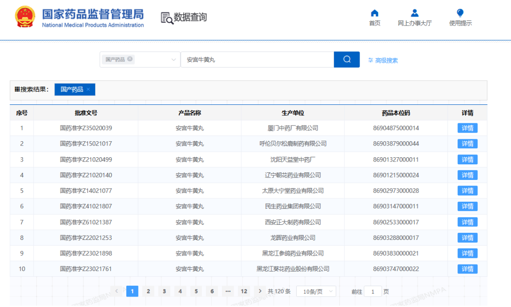Click the previous-page chevron in pagination

[117, 291]
